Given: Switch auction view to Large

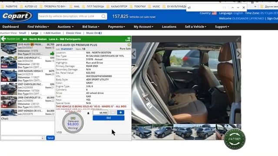Looking at the screenshot, I should pyautogui.click(x=35, y=33).
